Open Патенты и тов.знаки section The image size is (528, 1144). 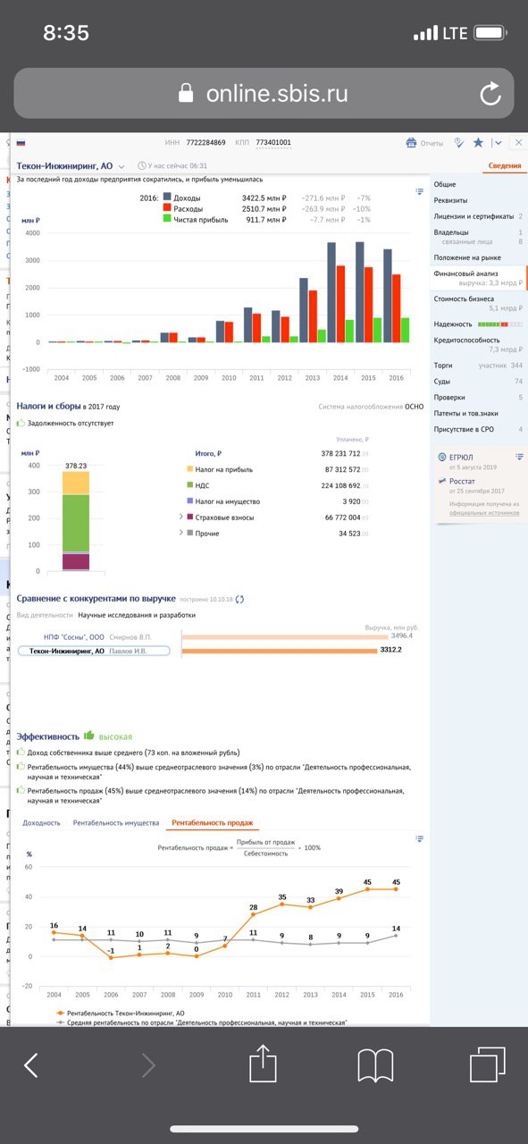pyautogui.click(x=467, y=413)
